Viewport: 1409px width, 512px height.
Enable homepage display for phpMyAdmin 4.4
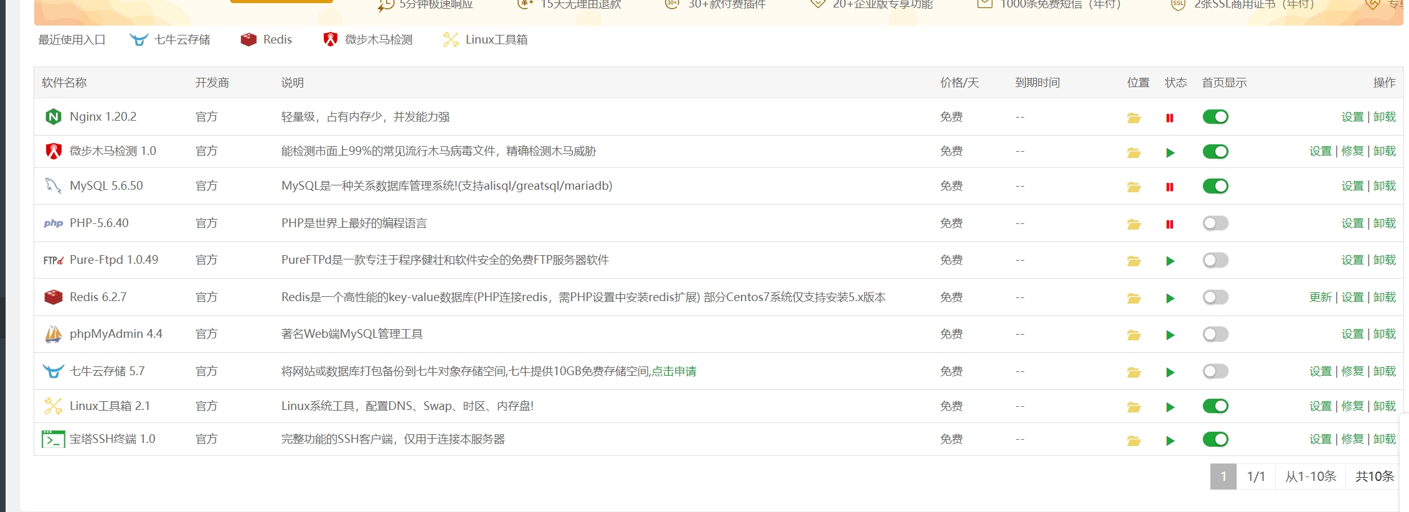[1215, 334]
